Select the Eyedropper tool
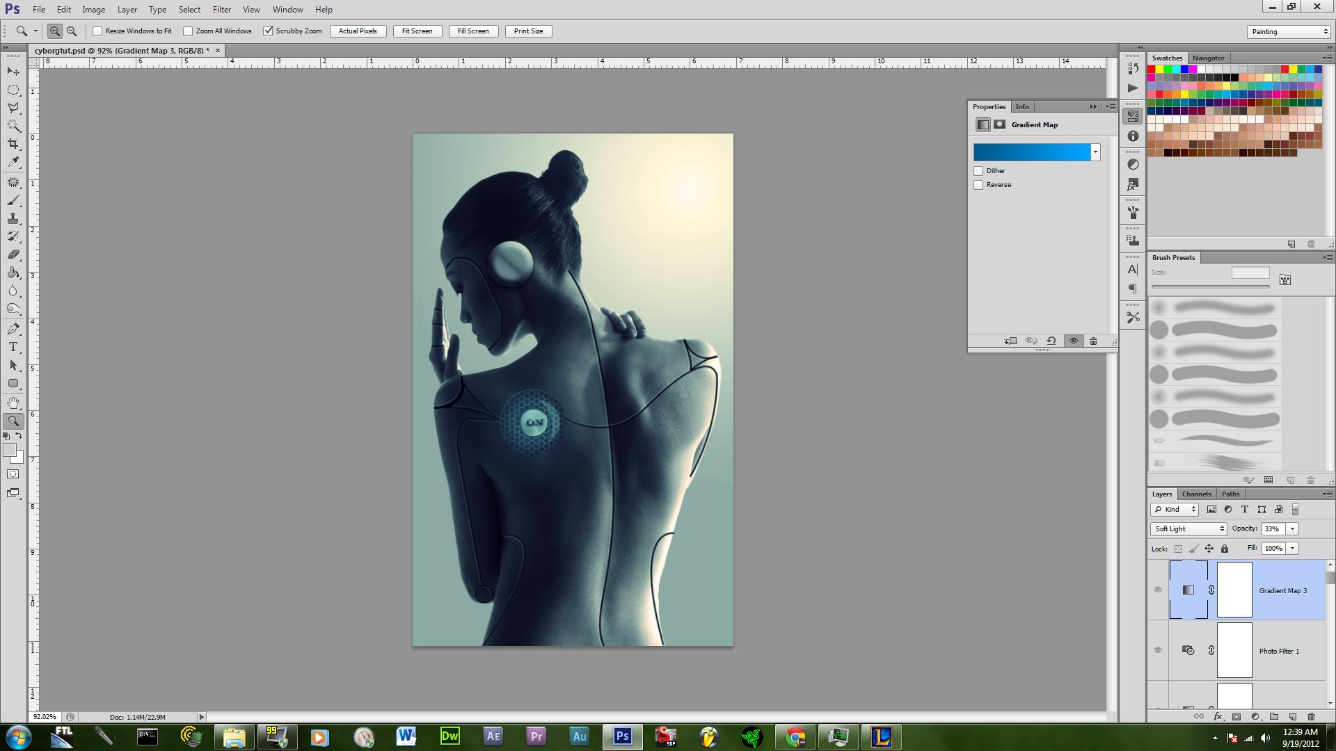 pyautogui.click(x=13, y=162)
